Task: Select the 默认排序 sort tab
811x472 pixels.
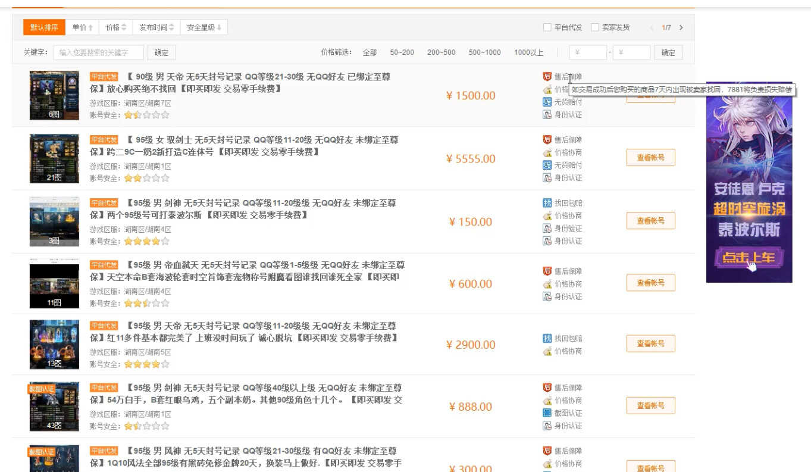Action: [x=44, y=27]
